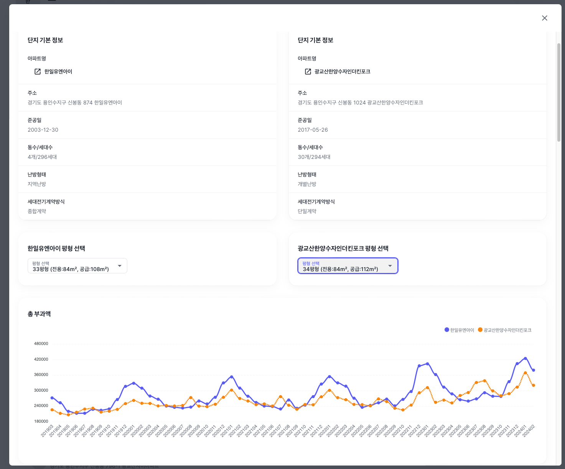The image size is (565, 469).
Task: Click the blue legend marker dot
Action: [x=446, y=330]
